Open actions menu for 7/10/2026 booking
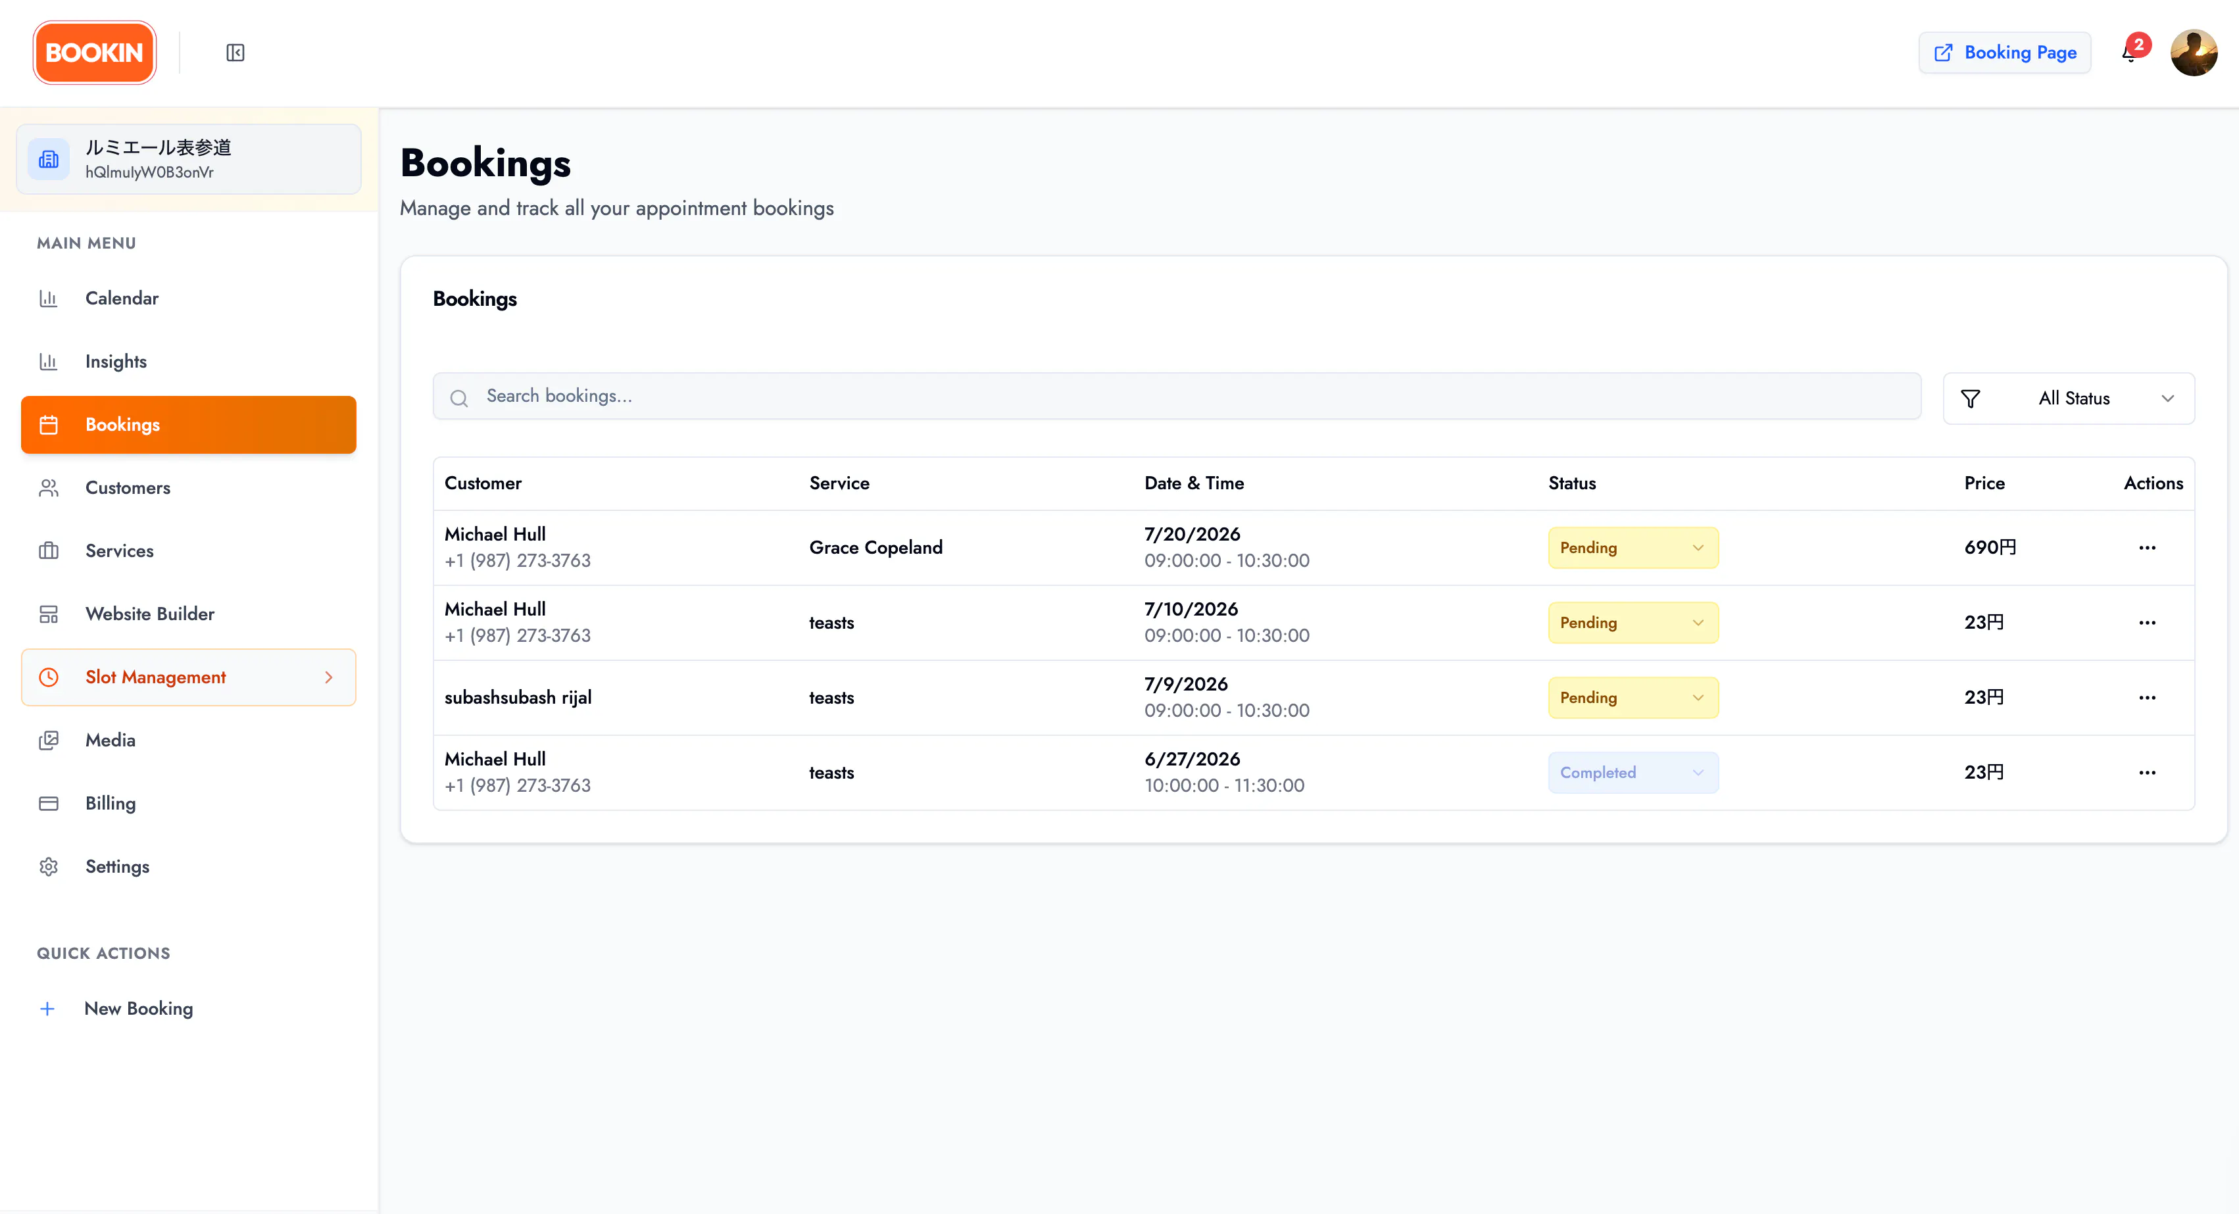The width and height of the screenshot is (2239, 1214). click(x=2147, y=622)
